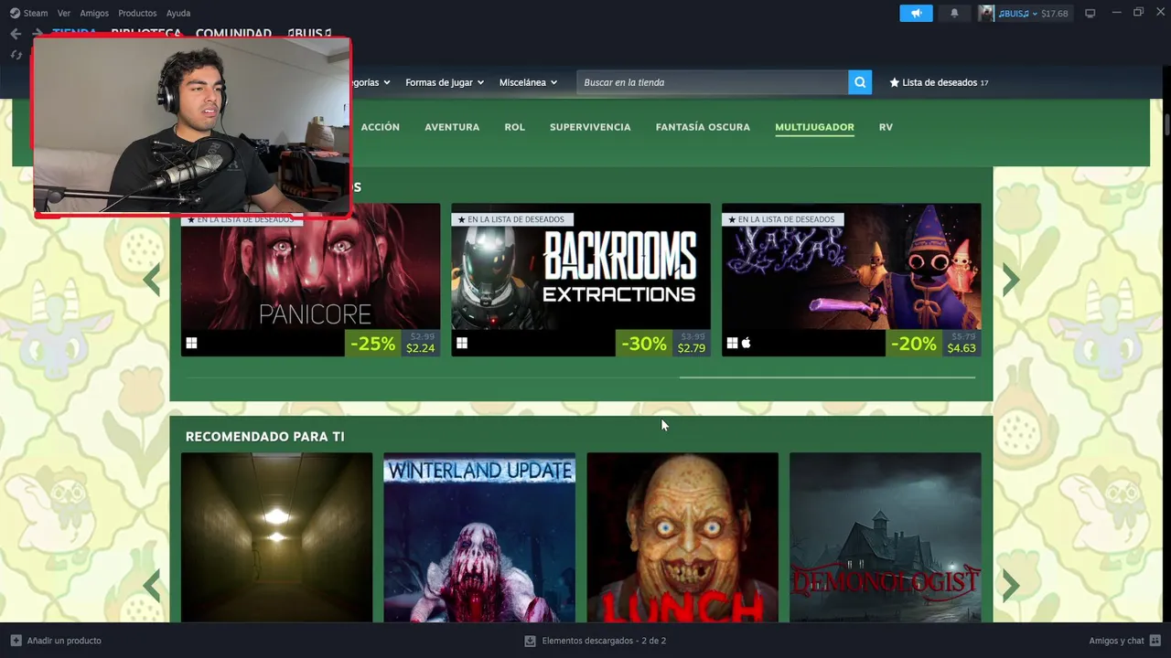Click the Big Picture mode monitor icon
Screen dimensions: 1171x658
pyautogui.click(x=1090, y=13)
